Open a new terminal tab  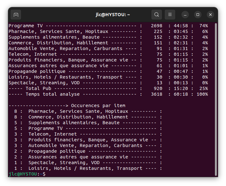coord(16,15)
